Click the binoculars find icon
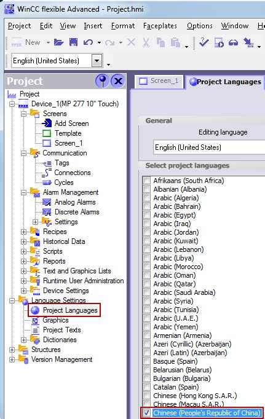The width and height of the screenshot is (265, 419). pyautogui.click(x=233, y=42)
